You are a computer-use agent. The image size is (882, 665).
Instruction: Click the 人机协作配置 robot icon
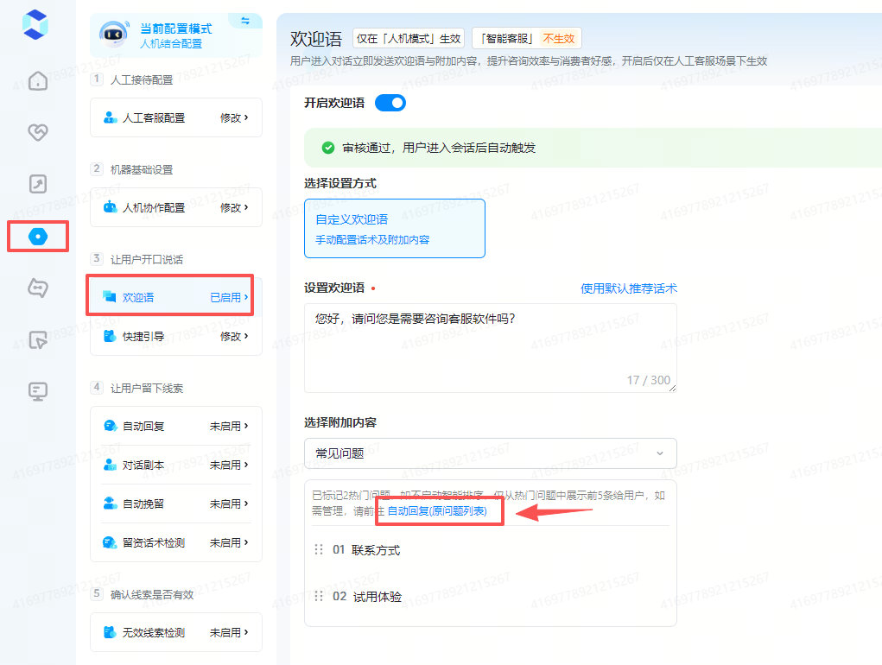(x=111, y=207)
